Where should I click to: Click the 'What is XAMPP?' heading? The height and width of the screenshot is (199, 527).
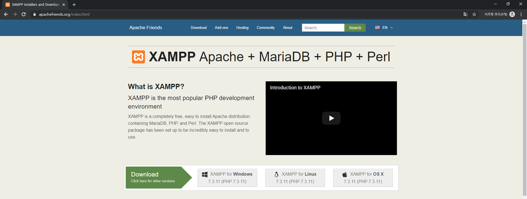(156, 87)
